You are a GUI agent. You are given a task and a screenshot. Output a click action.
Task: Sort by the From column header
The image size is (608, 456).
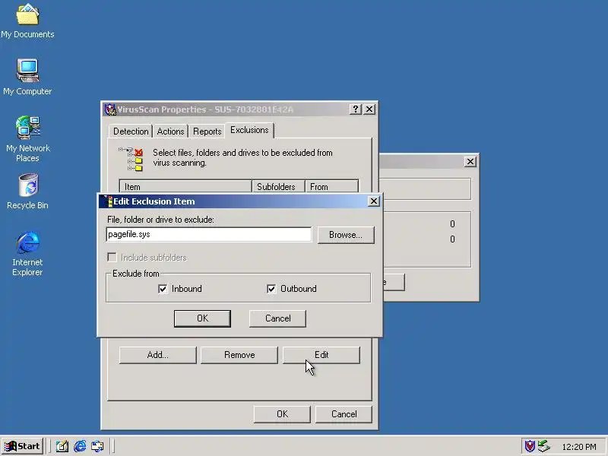pyautogui.click(x=332, y=186)
